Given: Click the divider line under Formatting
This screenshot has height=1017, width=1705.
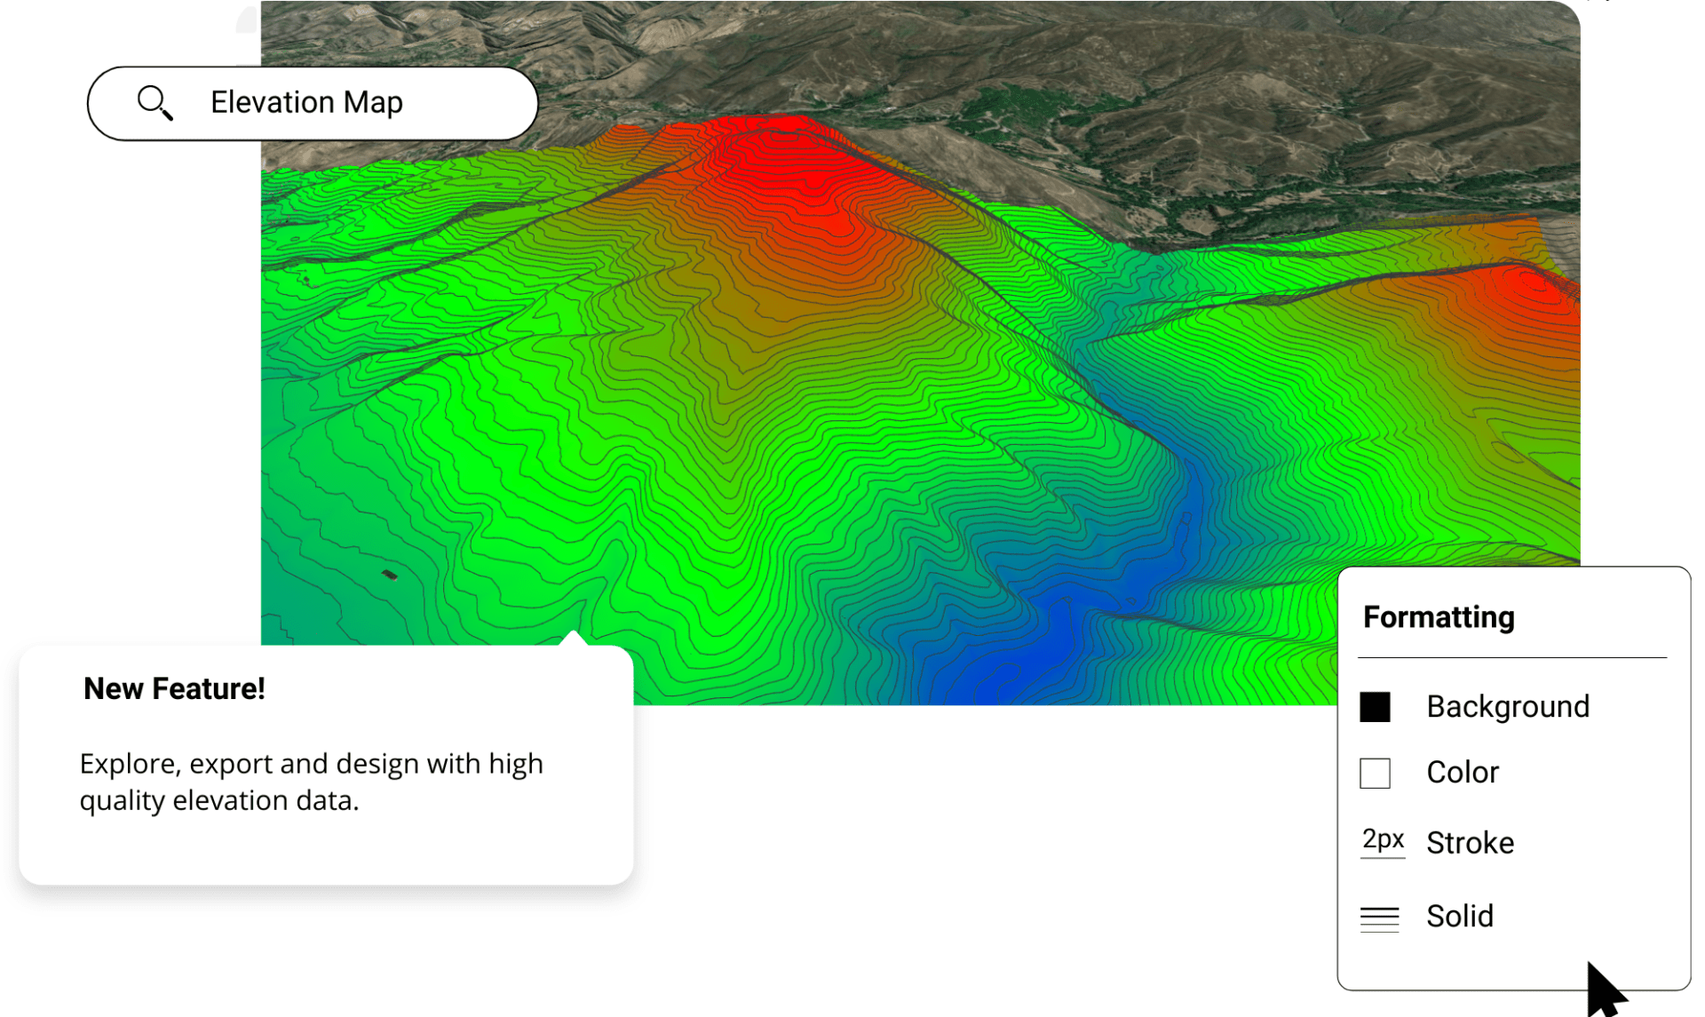Looking at the screenshot, I should tap(1511, 658).
